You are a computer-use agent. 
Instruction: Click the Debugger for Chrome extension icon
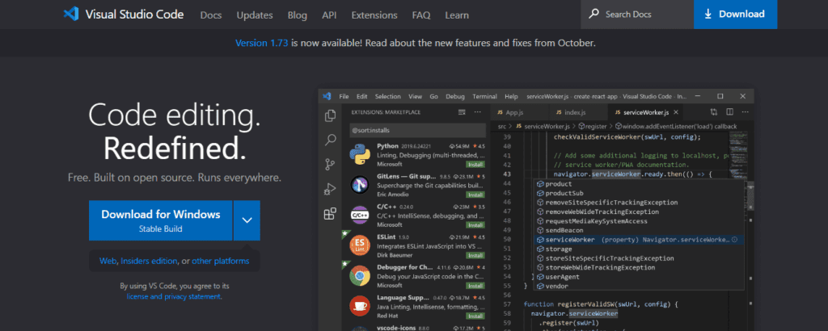pos(360,275)
